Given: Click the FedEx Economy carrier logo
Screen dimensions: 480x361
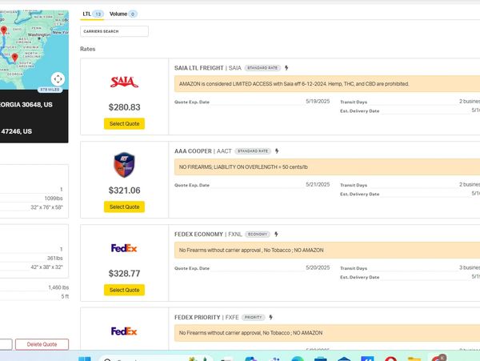Looking at the screenshot, I should pyautogui.click(x=124, y=248).
